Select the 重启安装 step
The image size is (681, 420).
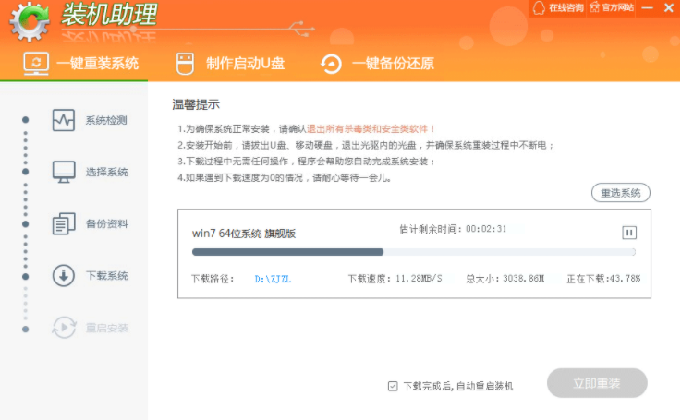pos(91,328)
